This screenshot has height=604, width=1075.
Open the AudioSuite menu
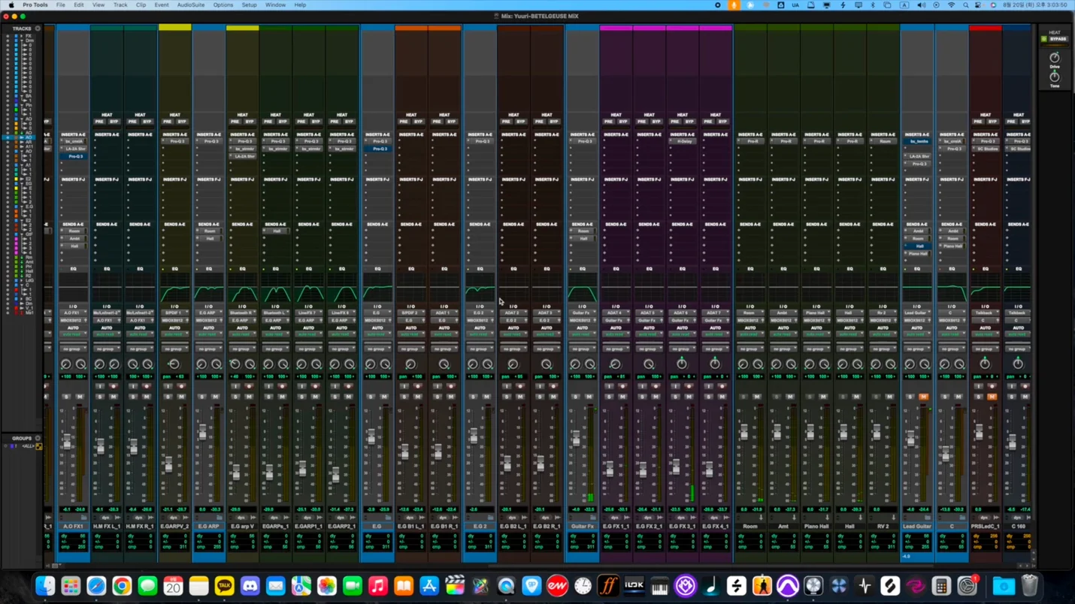[x=191, y=5]
